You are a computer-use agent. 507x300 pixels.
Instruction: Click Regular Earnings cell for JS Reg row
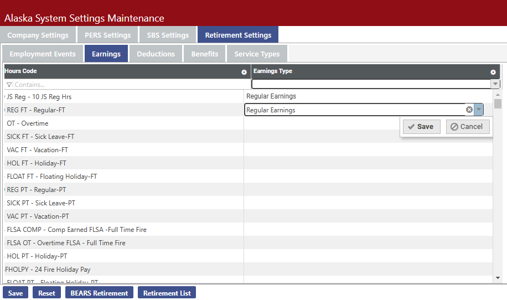coord(368,96)
